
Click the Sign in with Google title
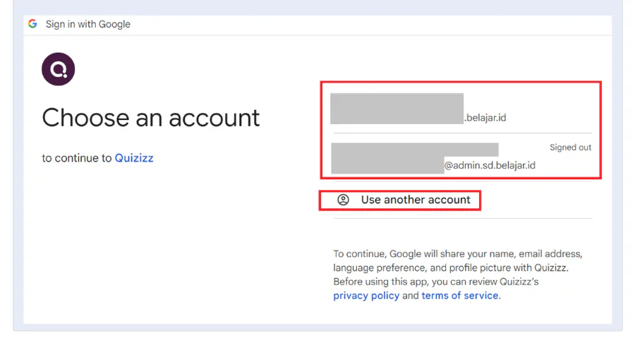[88, 24]
